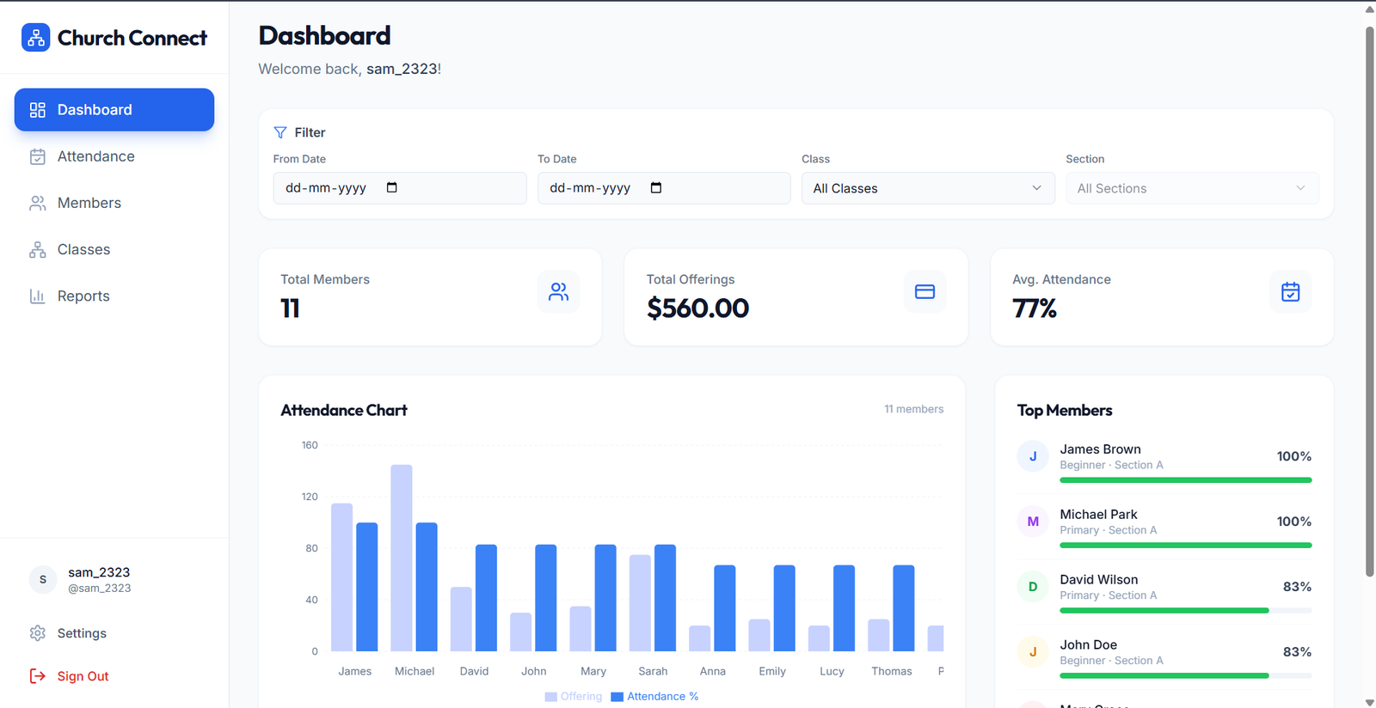Click the "77%" Avg. Attendance value
The width and height of the screenshot is (1376, 708).
coord(1035,308)
